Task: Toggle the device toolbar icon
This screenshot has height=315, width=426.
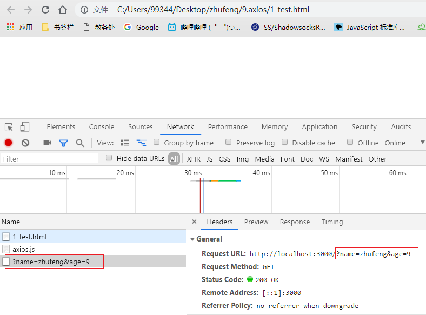Action: (x=25, y=127)
